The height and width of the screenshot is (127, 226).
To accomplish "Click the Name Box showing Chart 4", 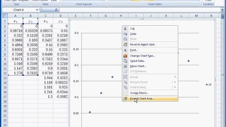I will [19, 10].
